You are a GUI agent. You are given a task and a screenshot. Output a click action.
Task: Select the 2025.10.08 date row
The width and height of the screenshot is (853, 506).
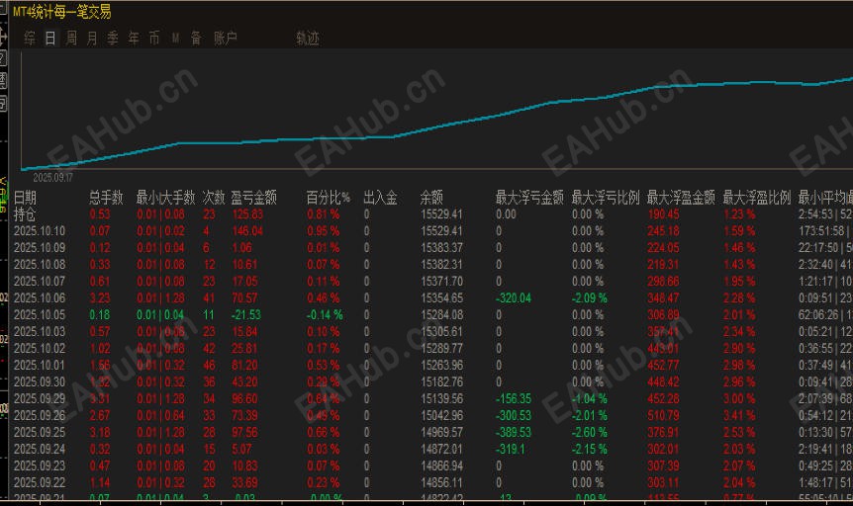tap(433, 265)
